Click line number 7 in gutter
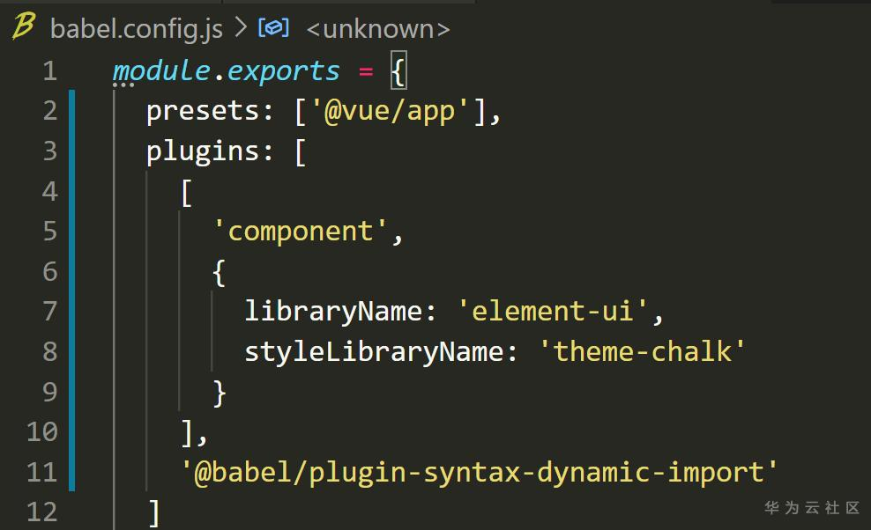 pos(50,312)
